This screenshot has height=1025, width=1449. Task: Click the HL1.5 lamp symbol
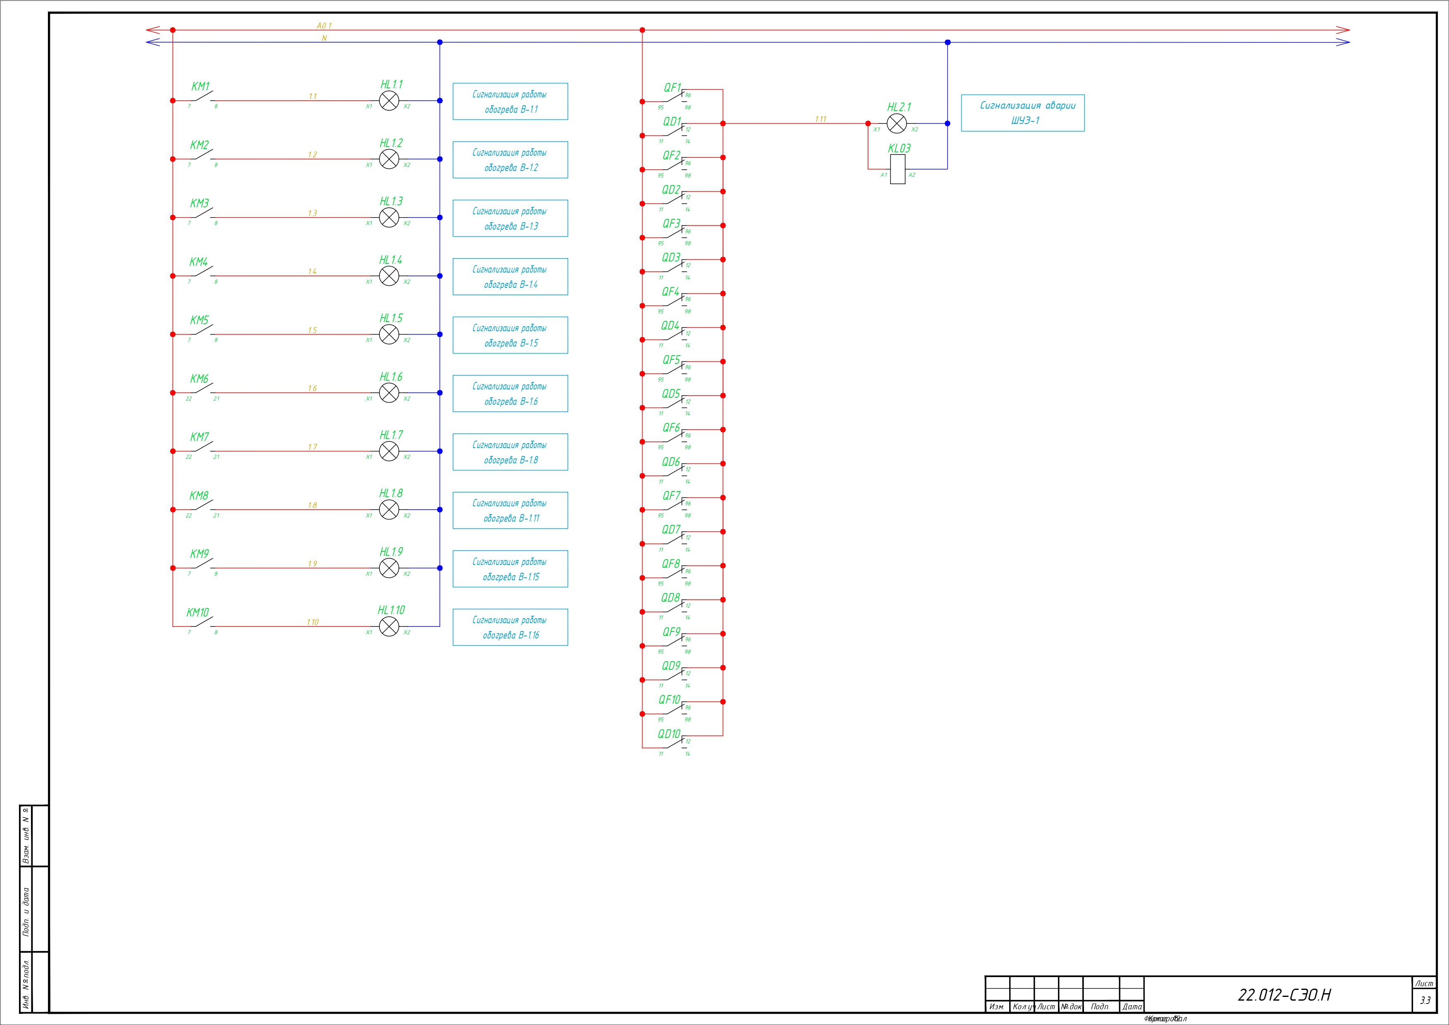pyautogui.click(x=389, y=335)
